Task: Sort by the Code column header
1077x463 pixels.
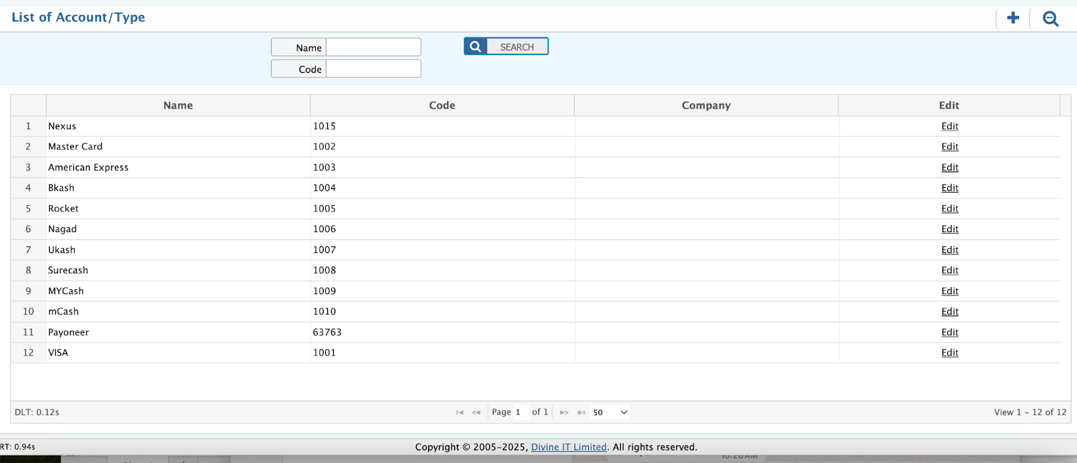Action: point(442,106)
